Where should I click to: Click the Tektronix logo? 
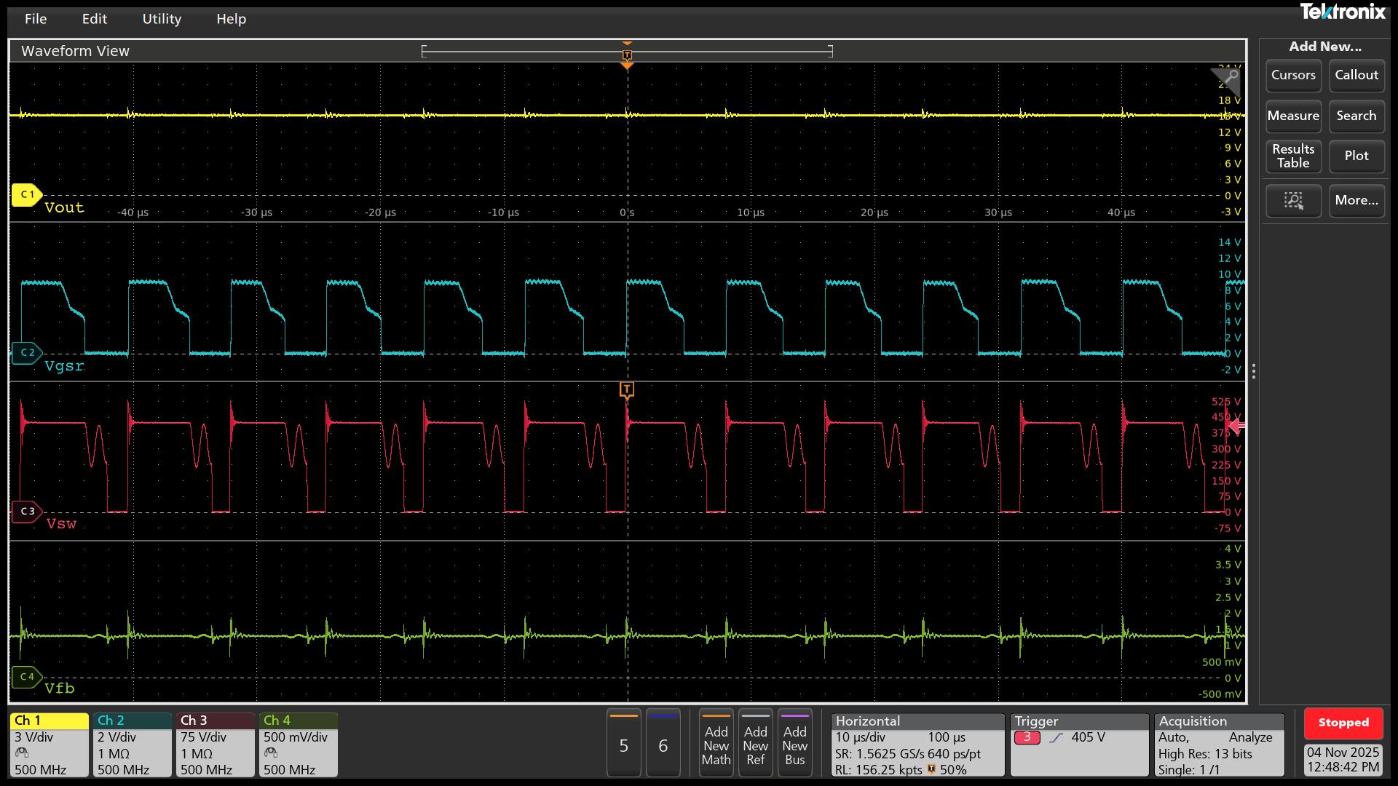(x=1343, y=12)
